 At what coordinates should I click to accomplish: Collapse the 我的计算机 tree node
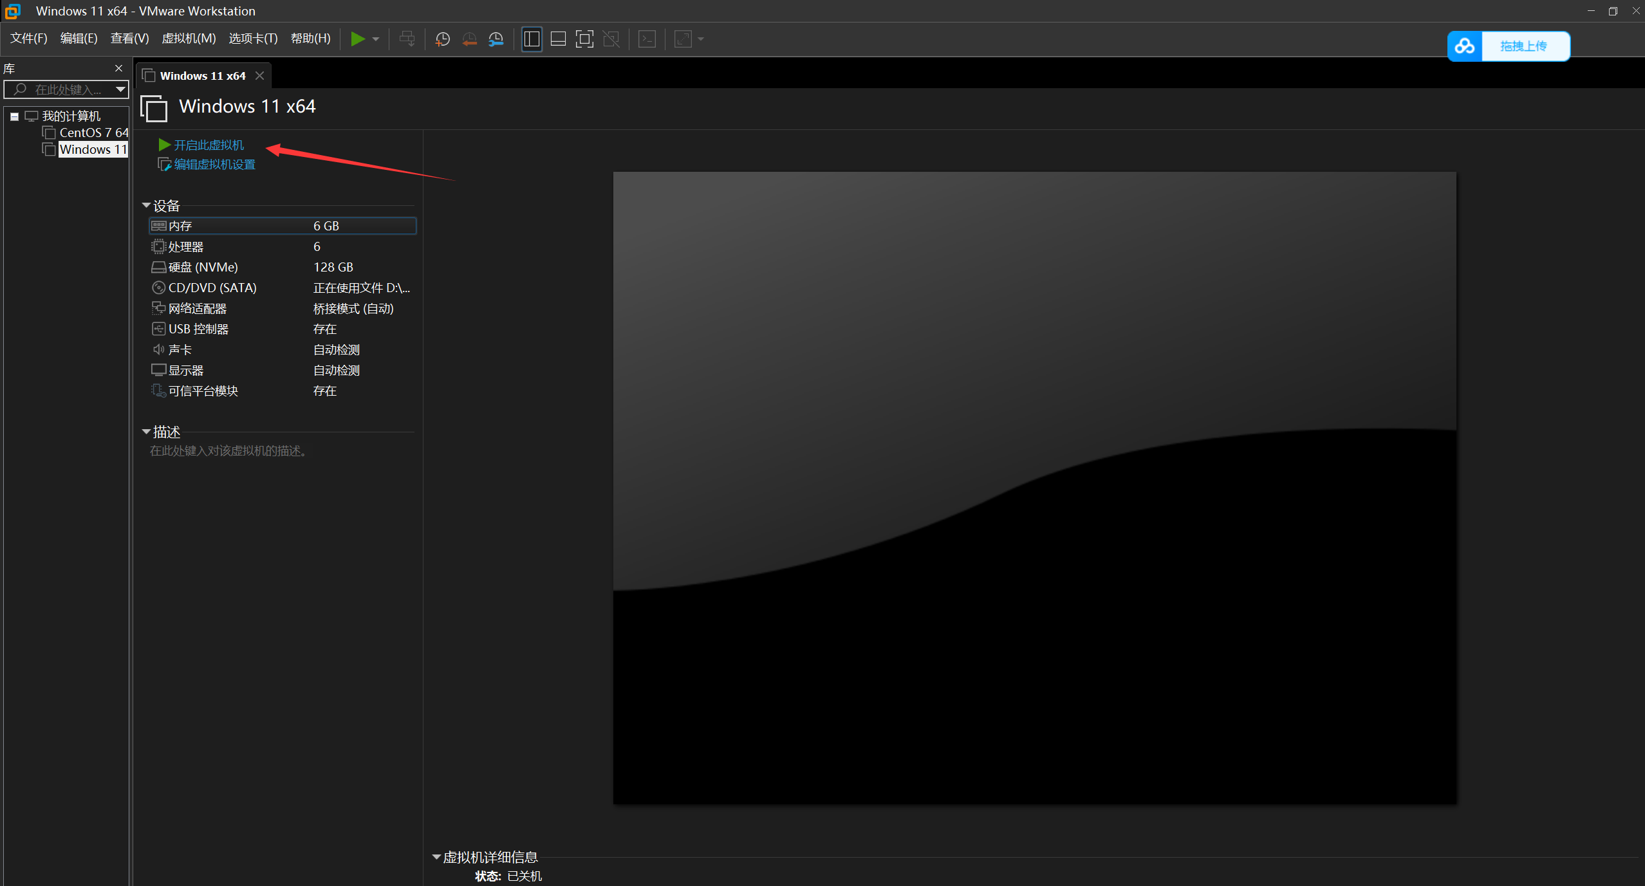coord(14,116)
